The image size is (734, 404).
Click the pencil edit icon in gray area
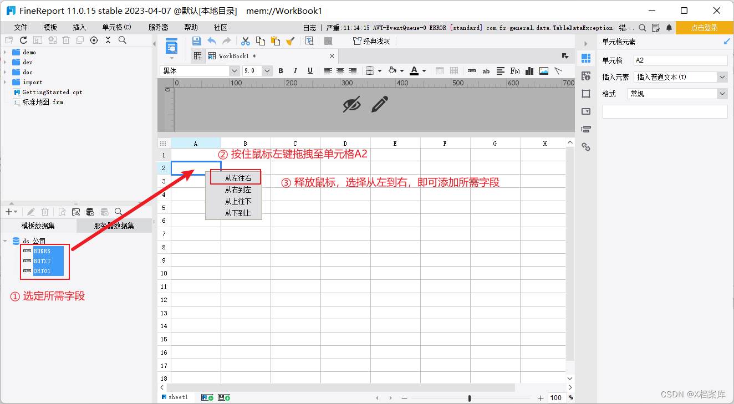pos(380,104)
